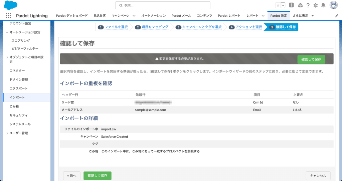Open the App Launcher grid icon
This screenshot has width=342, height=181.
click(x=8, y=15)
